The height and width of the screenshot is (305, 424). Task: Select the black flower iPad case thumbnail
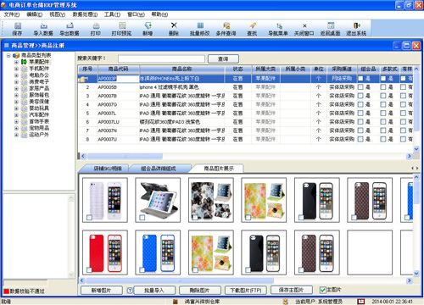pos(211,200)
